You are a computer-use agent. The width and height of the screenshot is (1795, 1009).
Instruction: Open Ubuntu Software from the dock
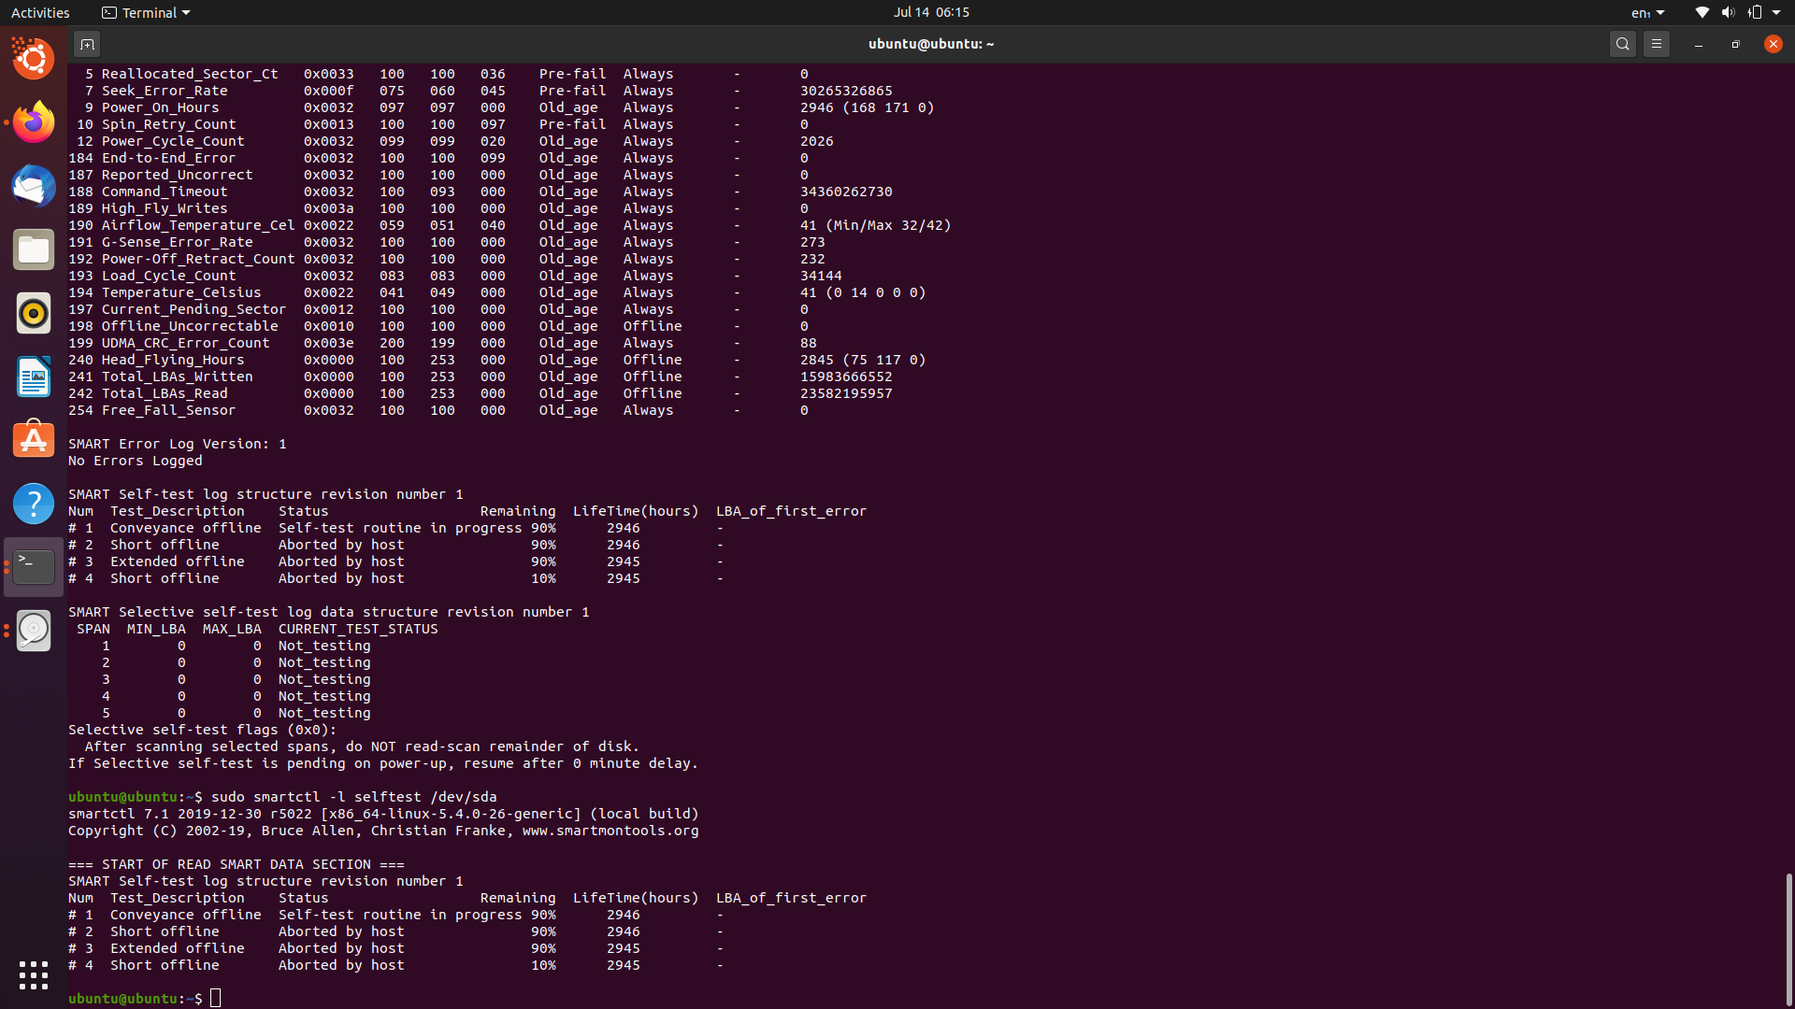[34, 440]
